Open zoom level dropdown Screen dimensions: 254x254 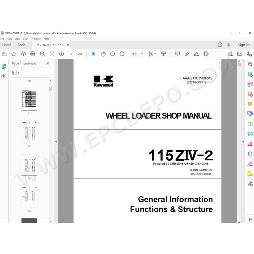click(x=142, y=54)
